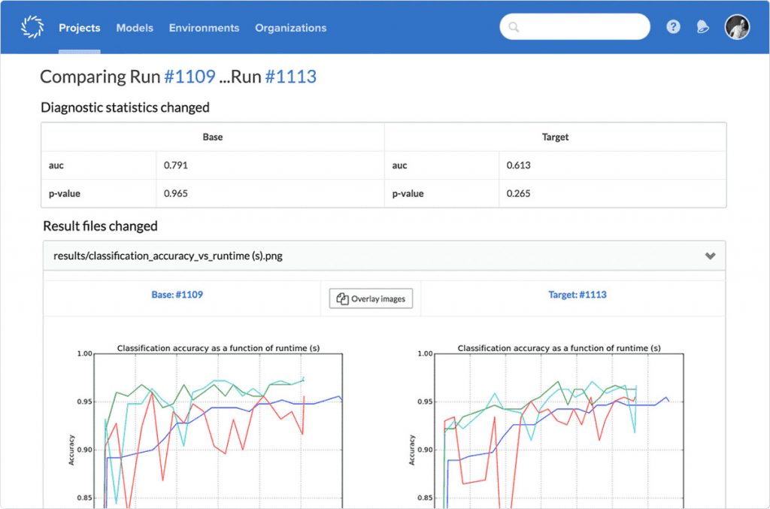Click the spinning logo in the navbar
Image resolution: width=770 pixels, height=509 pixels.
[32, 26]
